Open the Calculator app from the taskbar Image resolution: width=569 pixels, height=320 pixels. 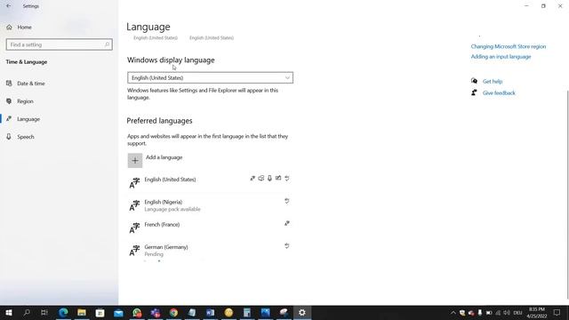coord(247,312)
